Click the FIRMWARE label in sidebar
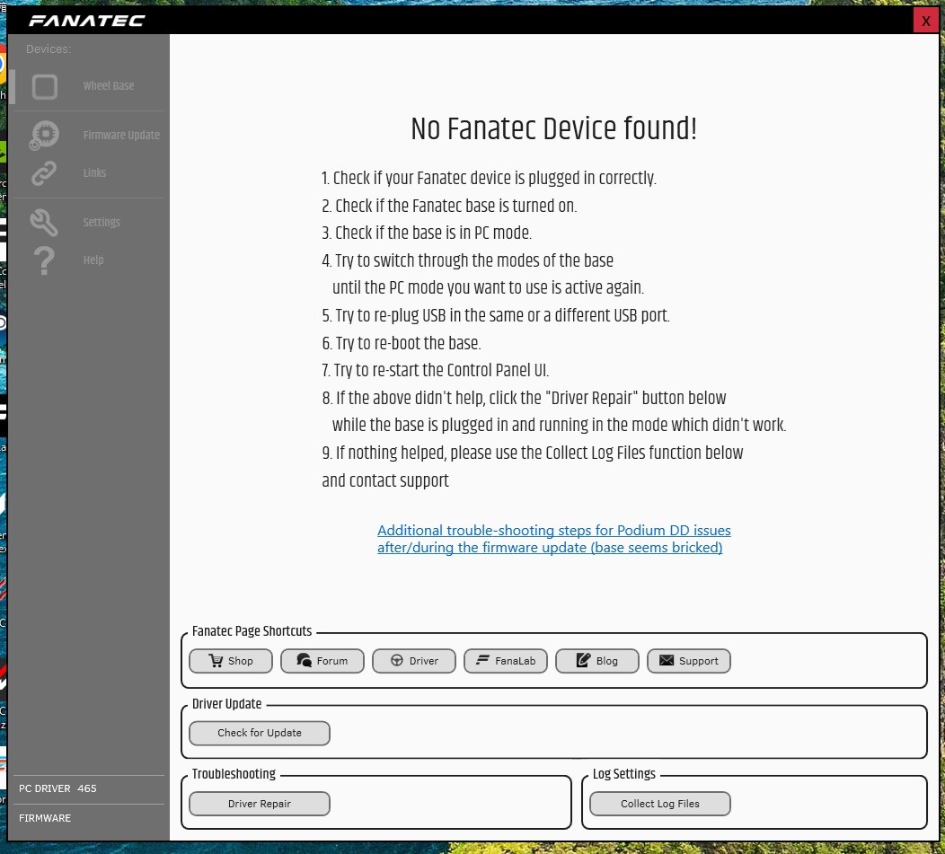 [45, 818]
